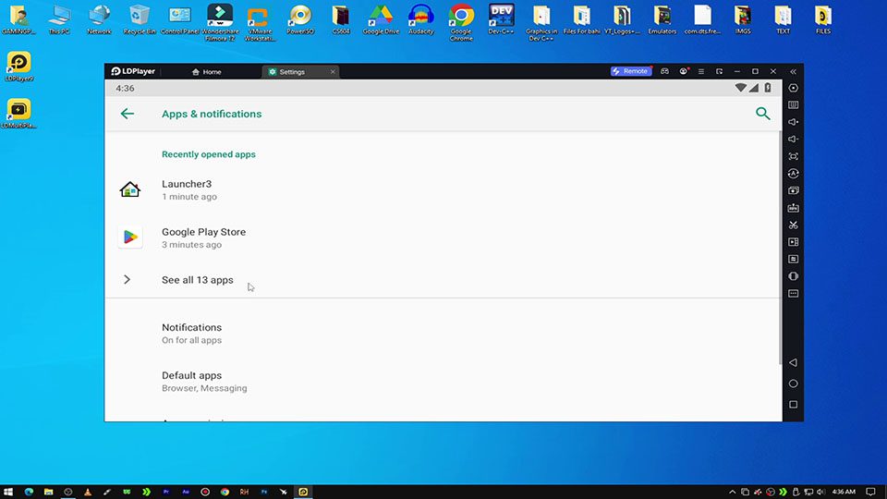Open the gamepad icon in LDPlayer title bar
The height and width of the screenshot is (499, 887).
pyautogui.click(x=664, y=71)
